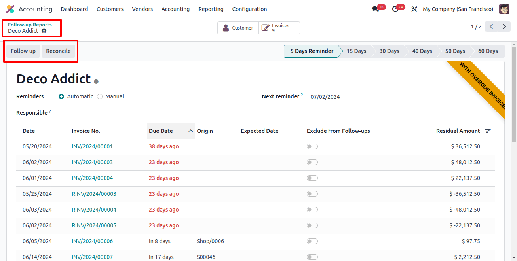Open column options adjust icon in table header
This screenshot has width=517, height=261.
pyautogui.click(x=488, y=131)
